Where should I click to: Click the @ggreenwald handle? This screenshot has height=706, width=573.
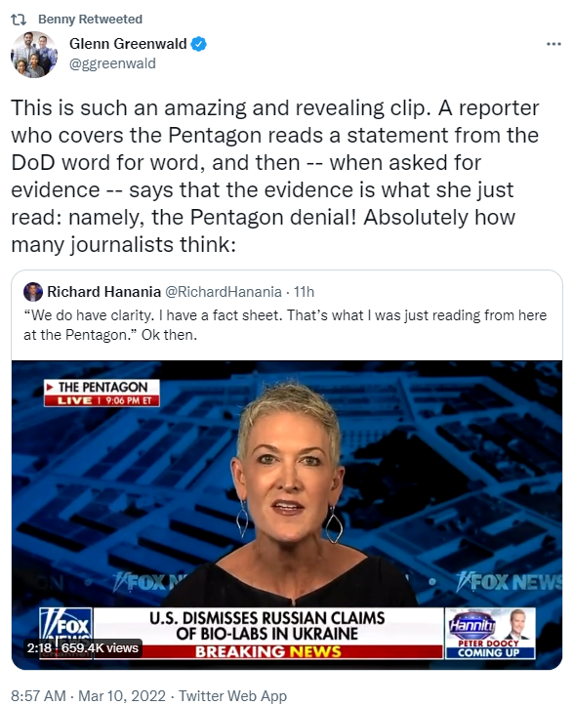tap(112, 63)
